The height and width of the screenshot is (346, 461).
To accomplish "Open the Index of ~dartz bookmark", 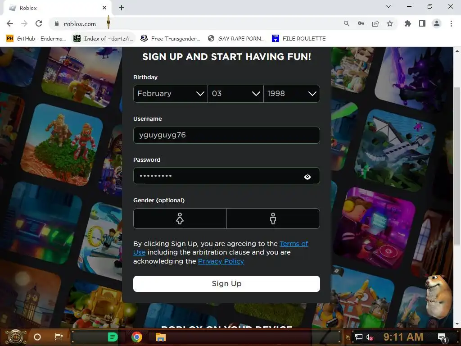I will pos(104,39).
